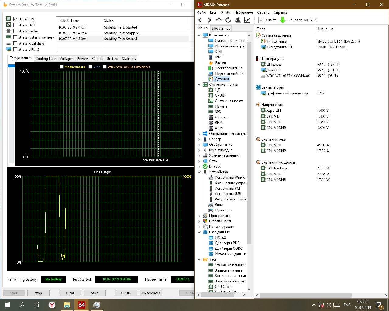Expand the Отображение tree node
This screenshot has width=389, height=311.
click(x=199, y=145)
